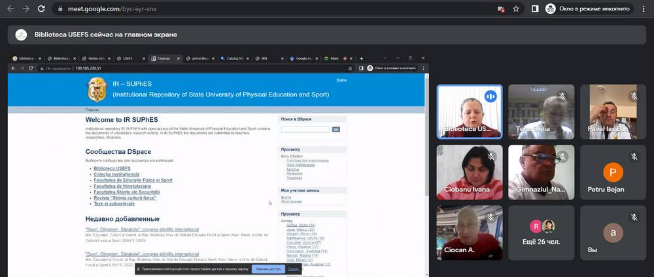
Task: Click the Главная breadcrumb link
Action: 92,109
